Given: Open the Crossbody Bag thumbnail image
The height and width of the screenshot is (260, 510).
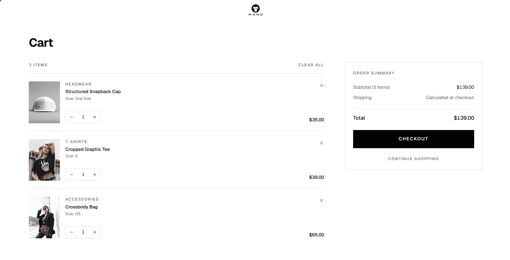Looking at the screenshot, I should click(44, 217).
